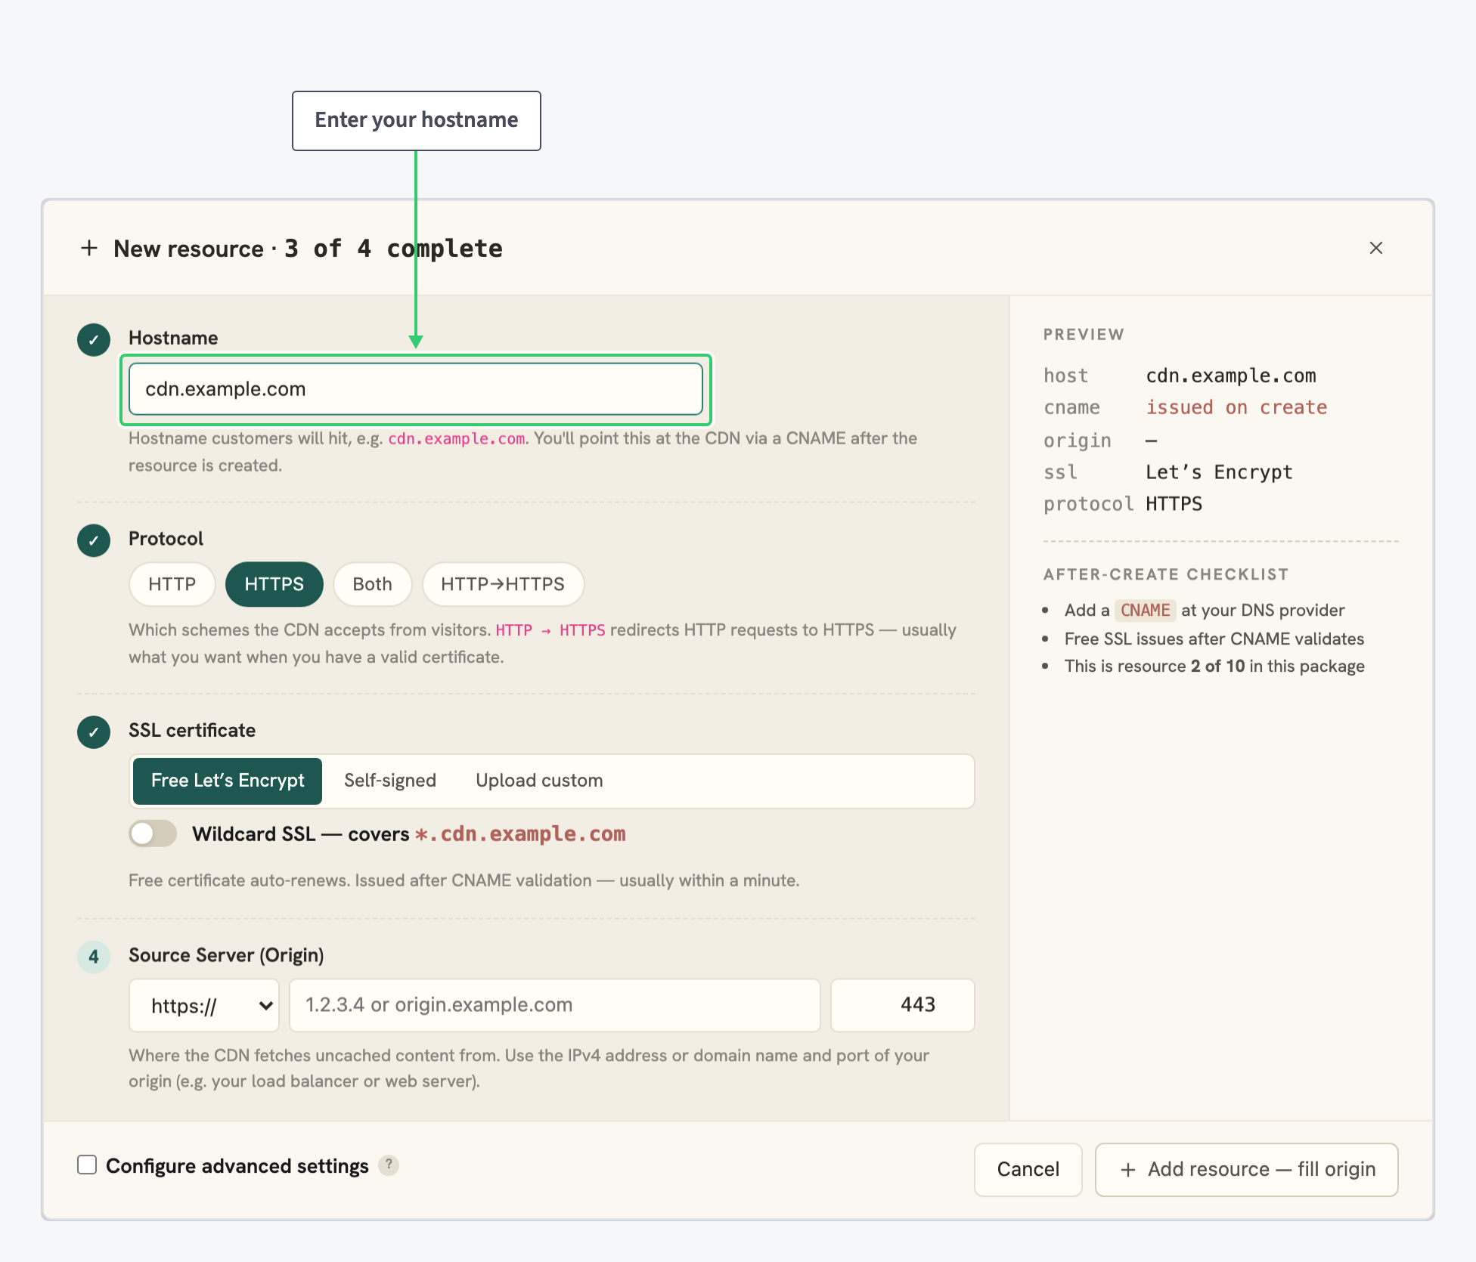Switch to Self-signed certificate tab
The height and width of the screenshot is (1262, 1476).
coord(390,781)
